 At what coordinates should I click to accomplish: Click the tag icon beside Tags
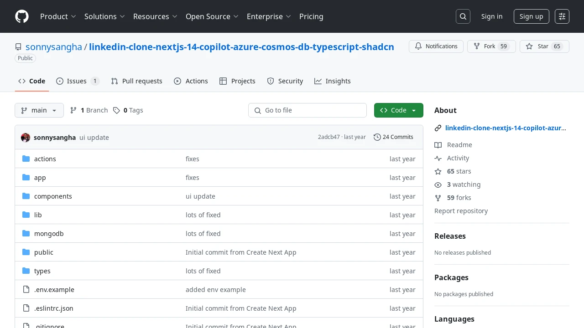click(117, 110)
